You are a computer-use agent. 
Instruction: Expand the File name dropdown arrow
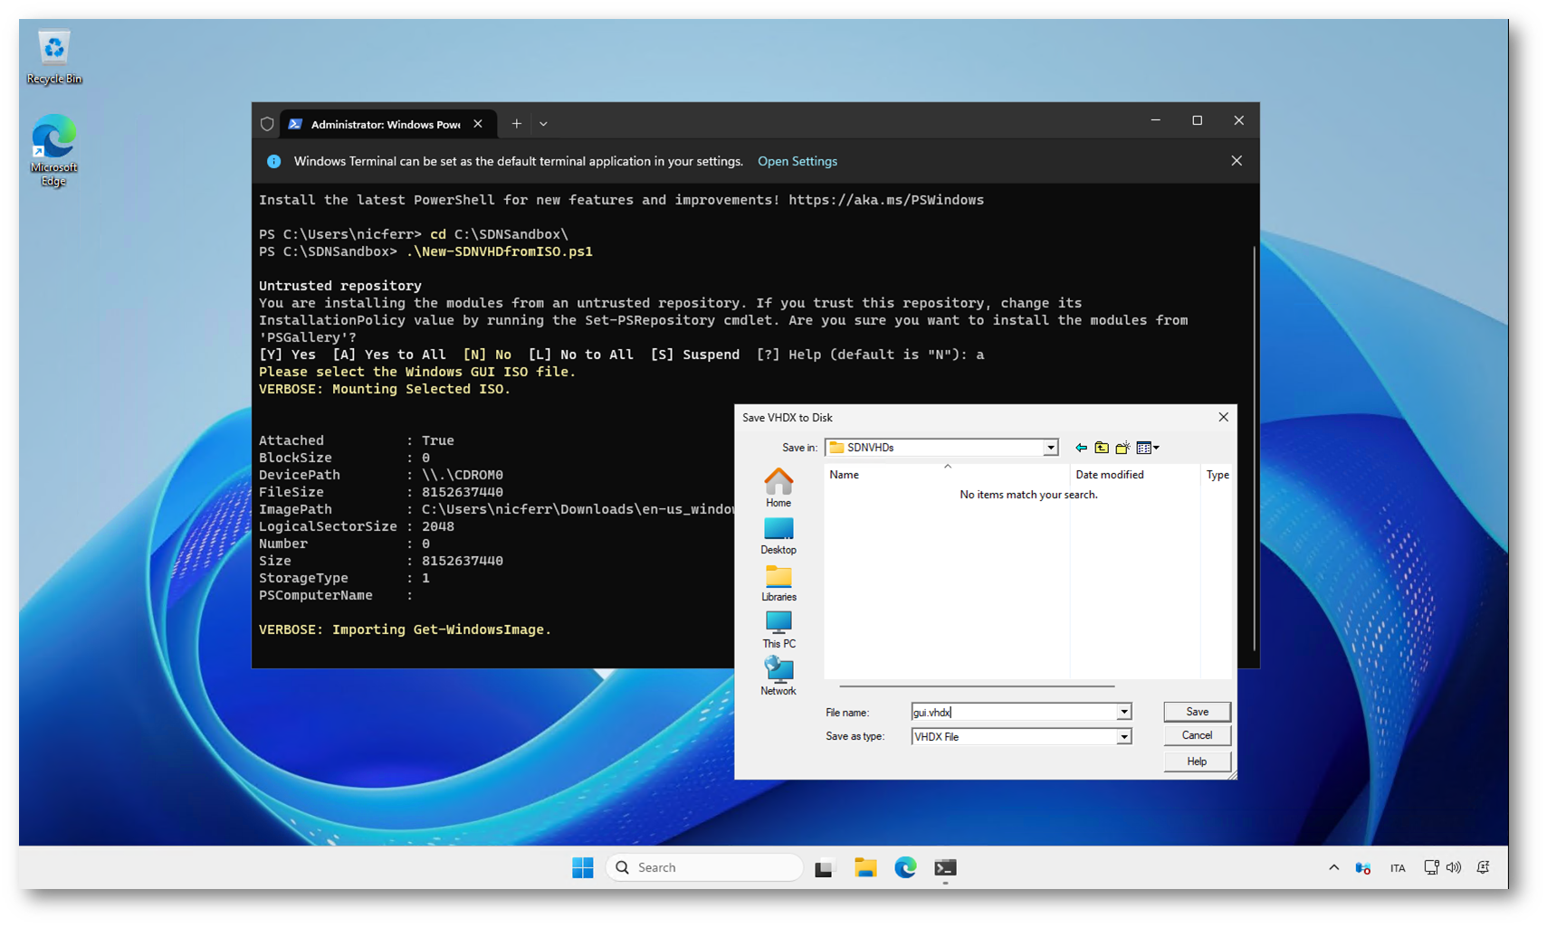[1123, 713]
